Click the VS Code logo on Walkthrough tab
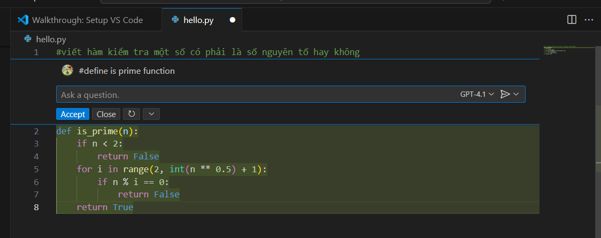The width and height of the screenshot is (601, 238). click(x=22, y=20)
